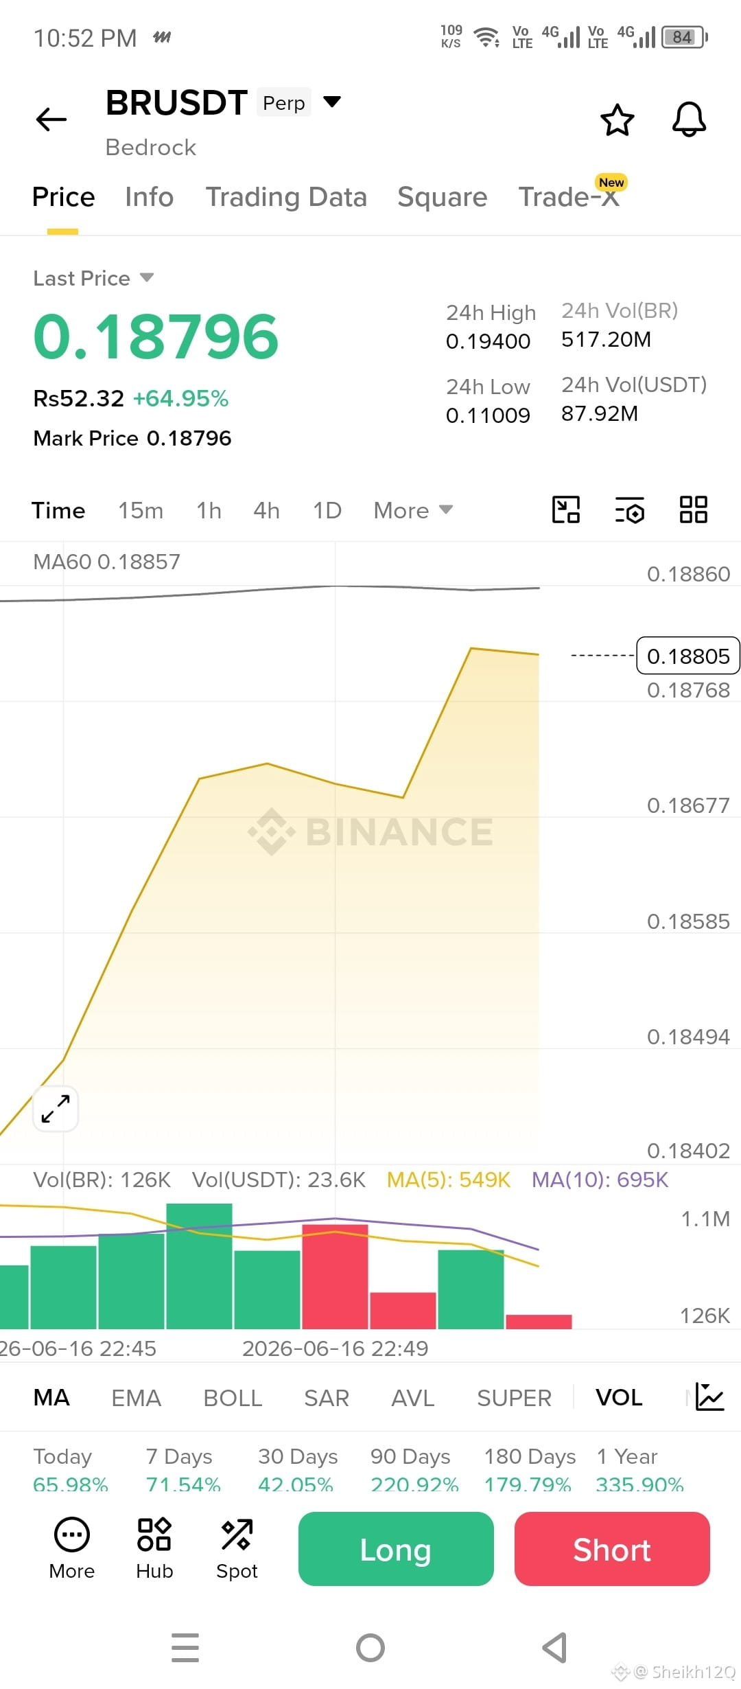The height and width of the screenshot is (1689, 741).
Task: Add BRUSDT to favorites with the star
Action: click(617, 120)
